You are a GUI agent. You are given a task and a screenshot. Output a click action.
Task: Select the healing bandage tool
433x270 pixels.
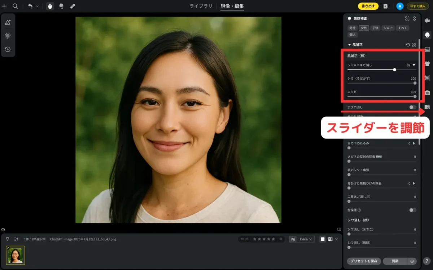coord(73,6)
